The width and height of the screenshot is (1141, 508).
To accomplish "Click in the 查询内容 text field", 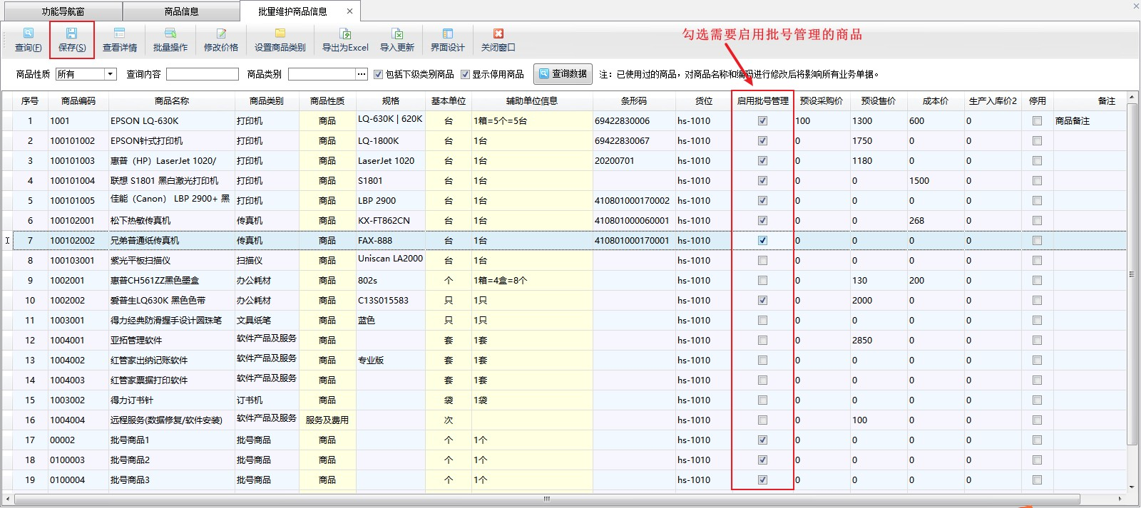I will pyautogui.click(x=203, y=74).
